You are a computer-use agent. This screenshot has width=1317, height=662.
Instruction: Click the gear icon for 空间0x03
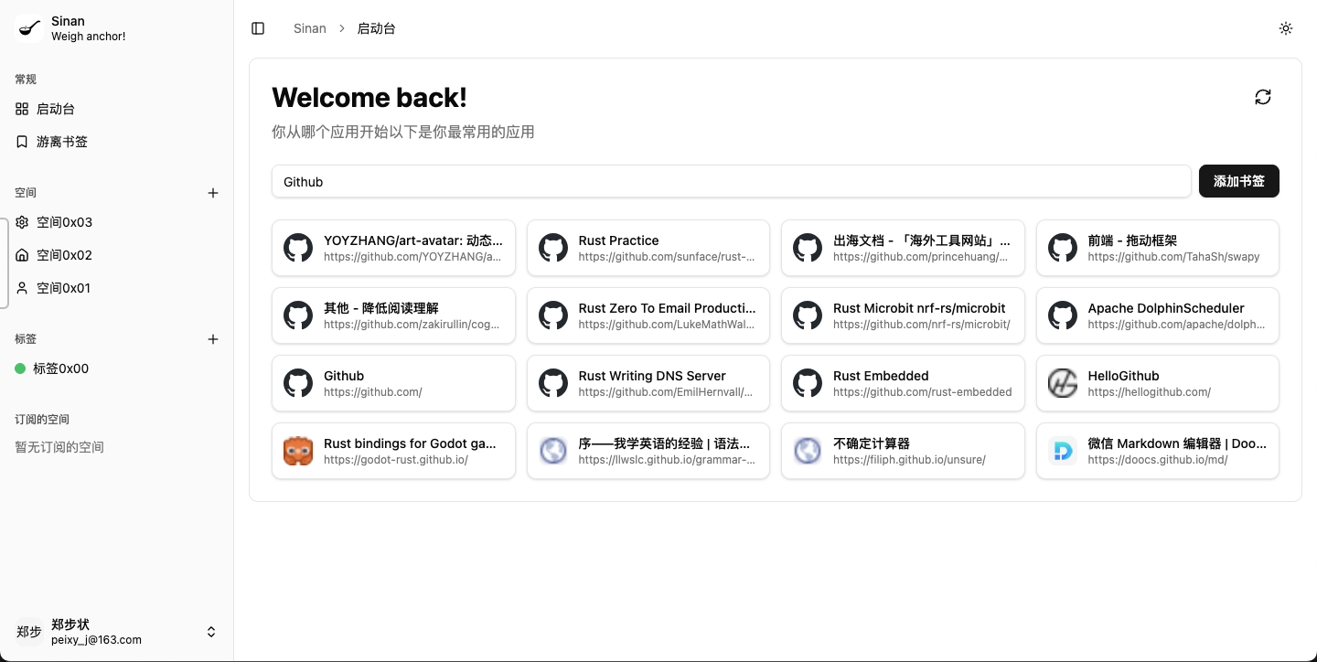[22, 222]
